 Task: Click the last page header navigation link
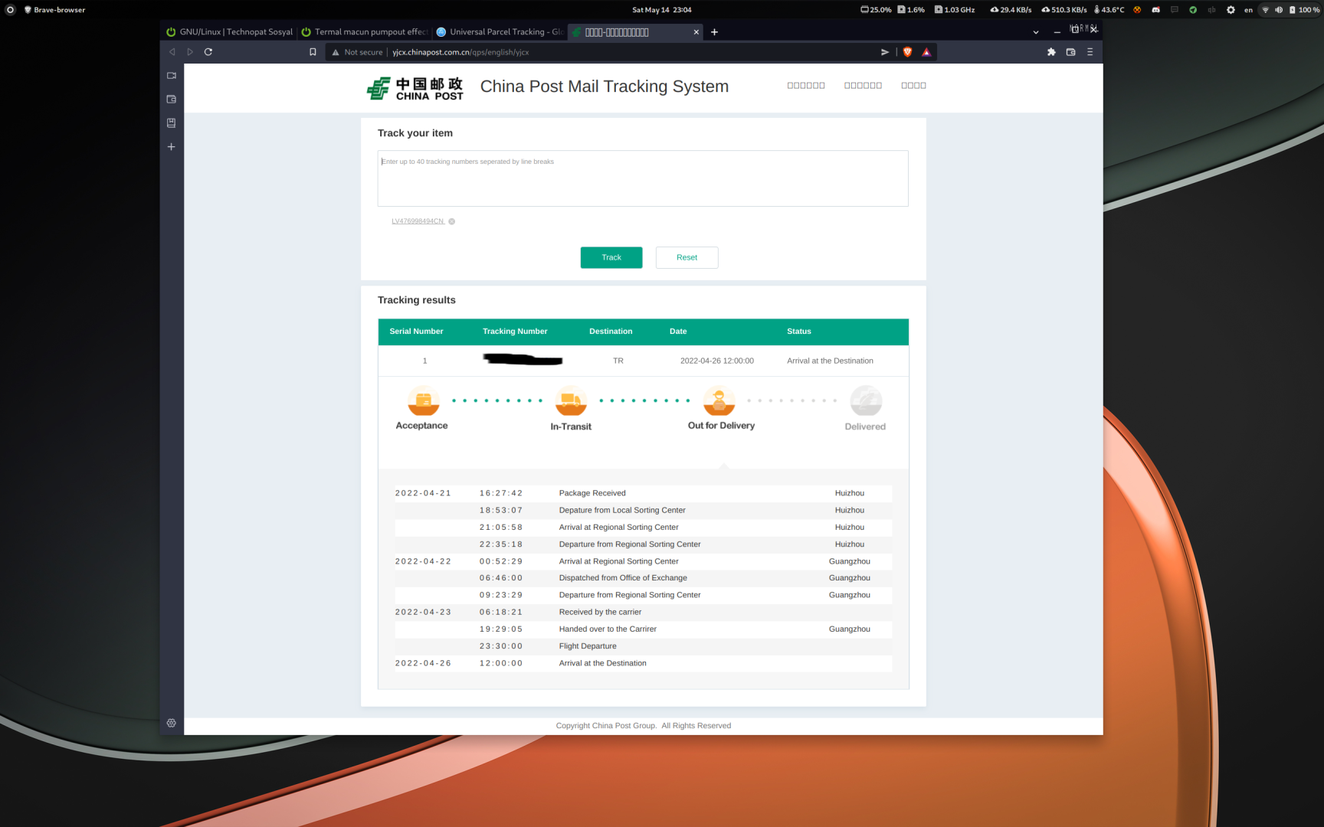click(x=913, y=86)
